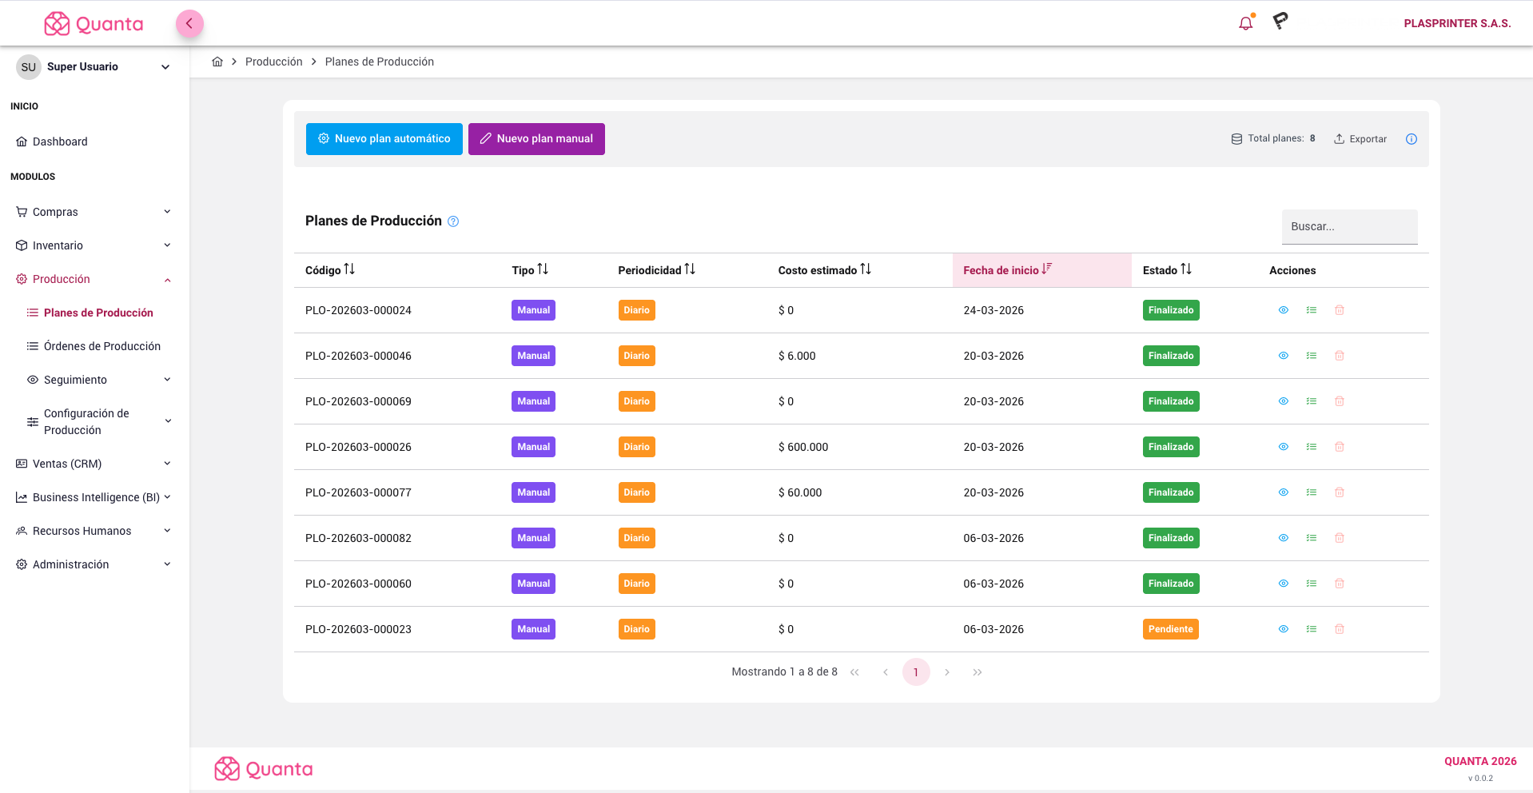View plan PLO-202603-000046 with eye icon
1533x793 pixels.
pyautogui.click(x=1284, y=356)
